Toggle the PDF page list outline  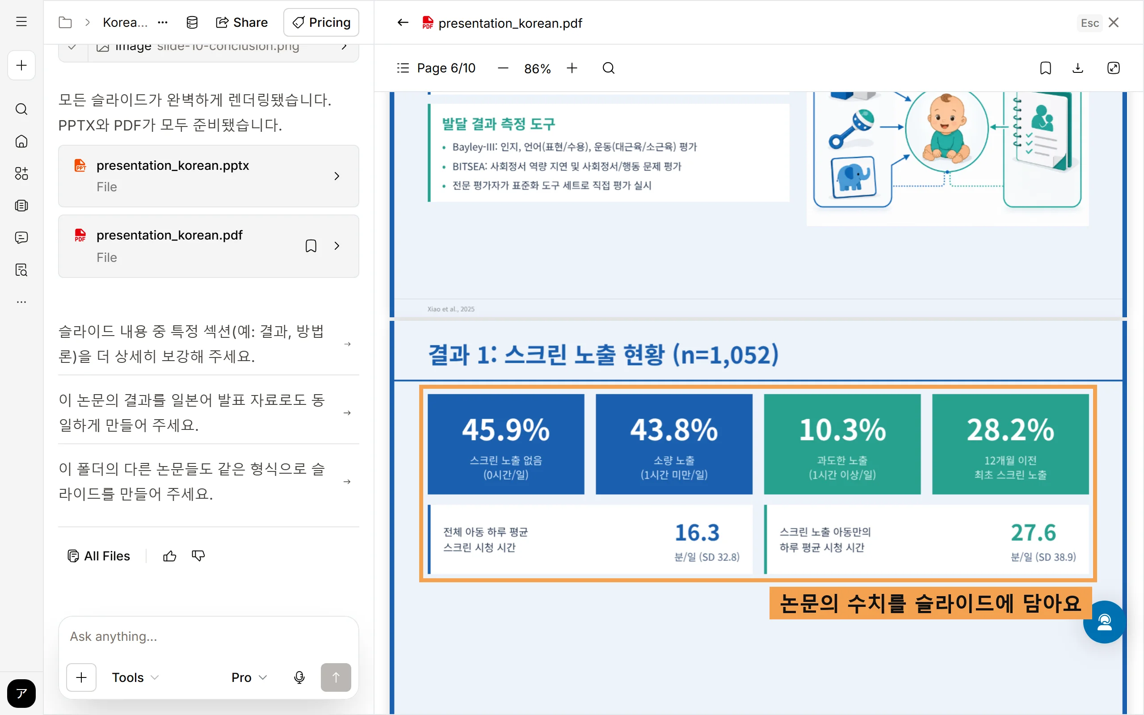pyautogui.click(x=403, y=68)
